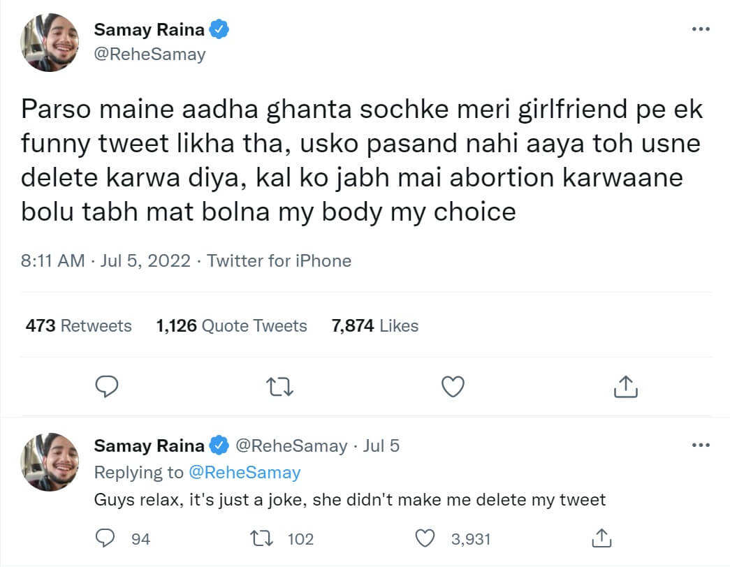Open the @ReheSamay handle in main tweet
Viewport: 730px width, 567px height.
pyautogui.click(x=149, y=54)
